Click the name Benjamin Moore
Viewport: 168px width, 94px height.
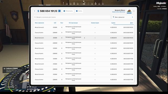(x=120, y=10)
